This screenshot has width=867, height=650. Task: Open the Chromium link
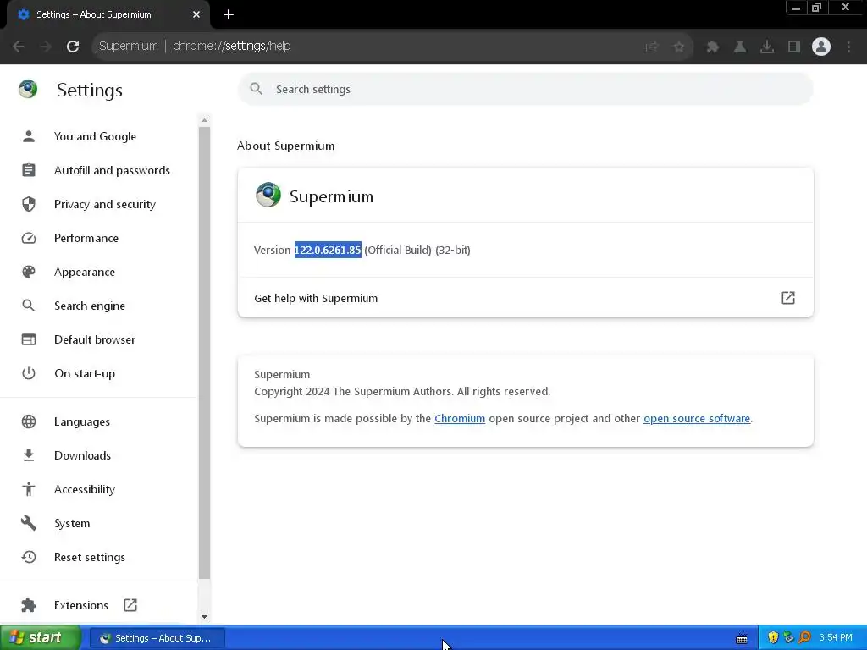pyautogui.click(x=460, y=418)
